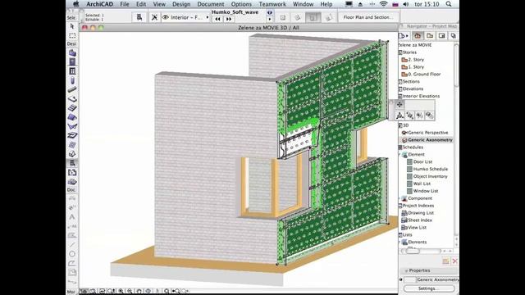This screenshot has height=295, width=525.
Task: Select the Line tool
Action: [72, 244]
